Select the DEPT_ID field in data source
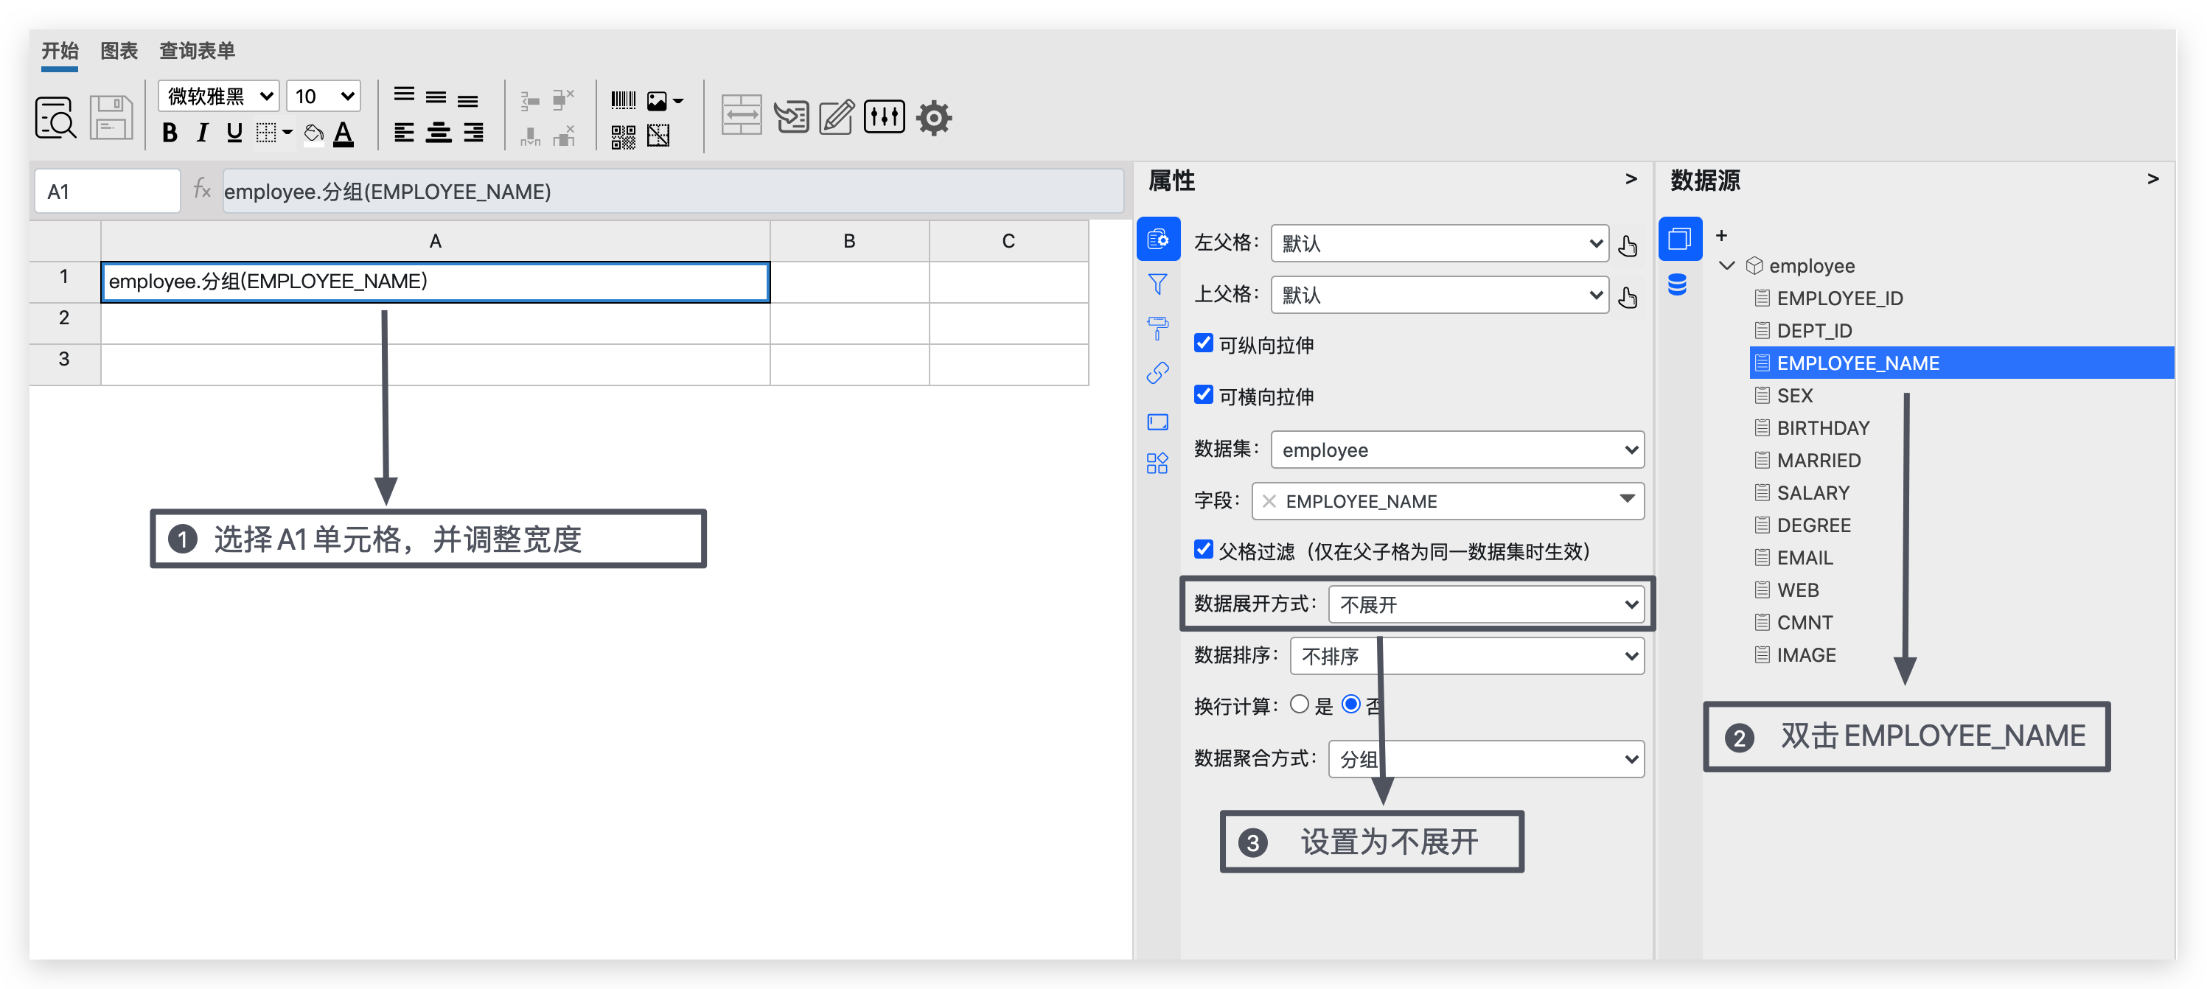The width and height of the screenshot is (2207, 989). [x=1814, y=330]
